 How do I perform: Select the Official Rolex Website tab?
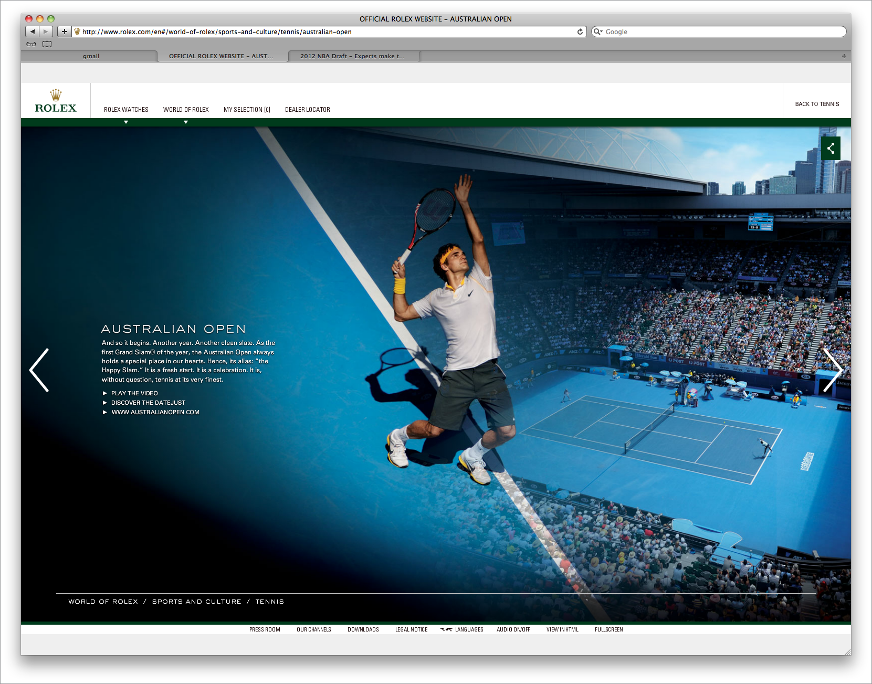[222, 56]
